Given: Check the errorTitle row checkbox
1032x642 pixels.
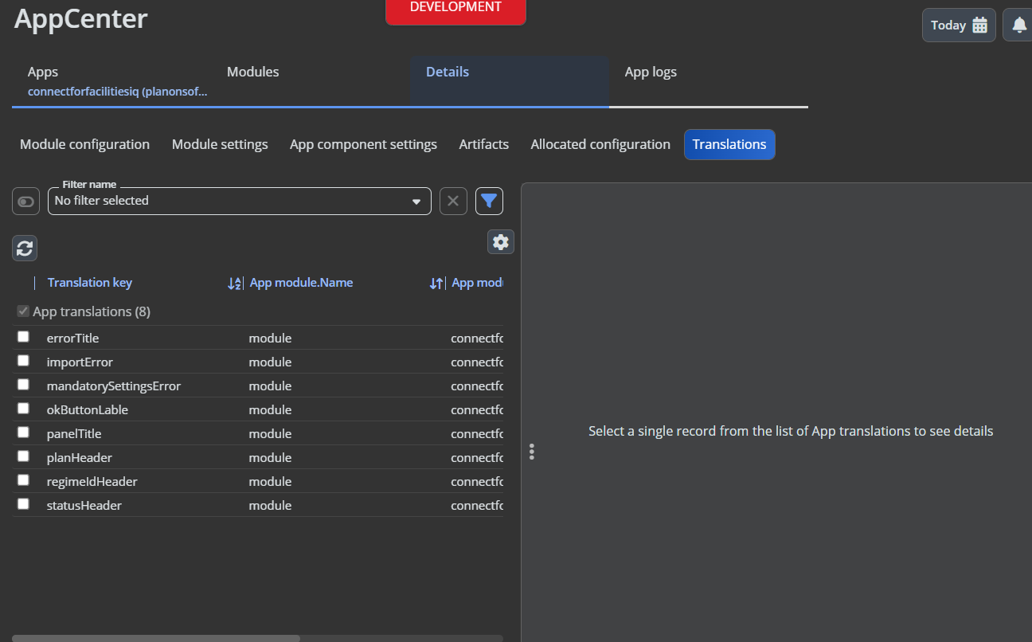Looking at the screenshot, I should (23, 337).
